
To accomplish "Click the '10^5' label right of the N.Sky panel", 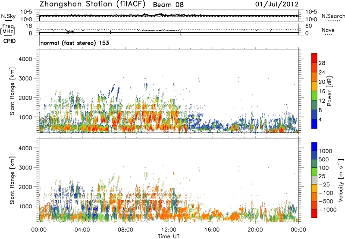I will click(x=311, y=12).
